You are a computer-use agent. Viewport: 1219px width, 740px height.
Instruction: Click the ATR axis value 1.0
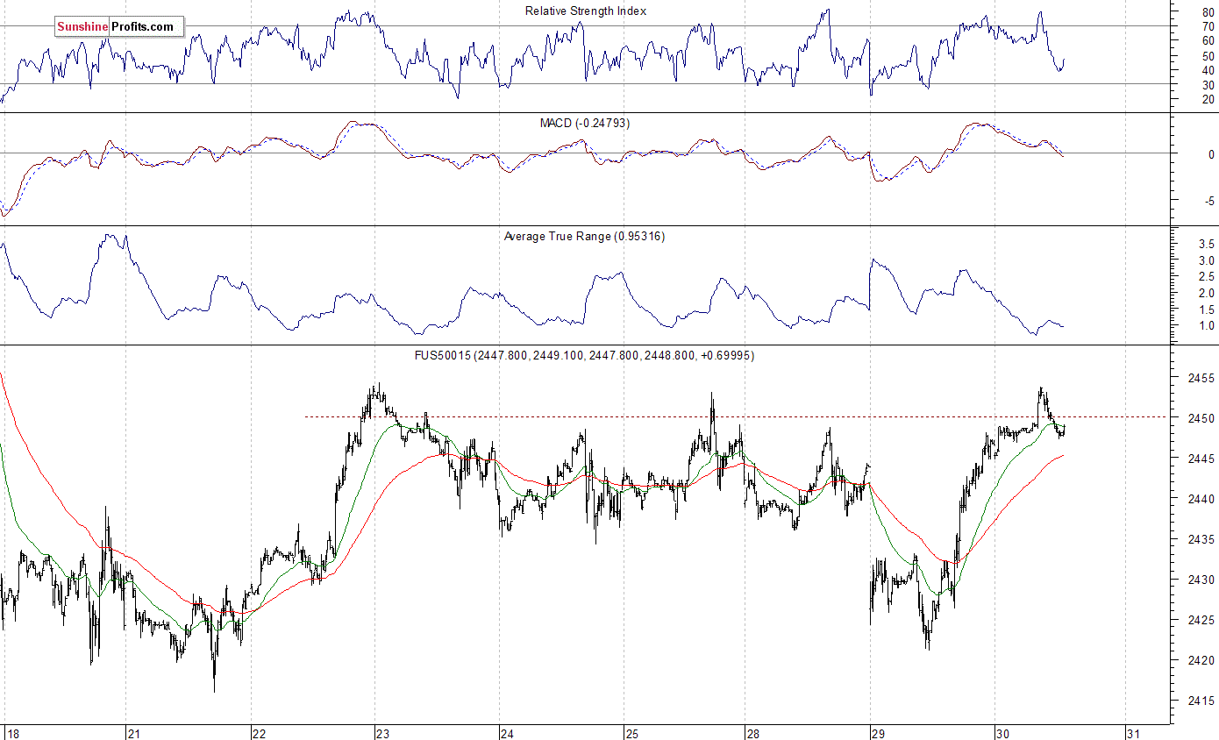point(1207,326)
